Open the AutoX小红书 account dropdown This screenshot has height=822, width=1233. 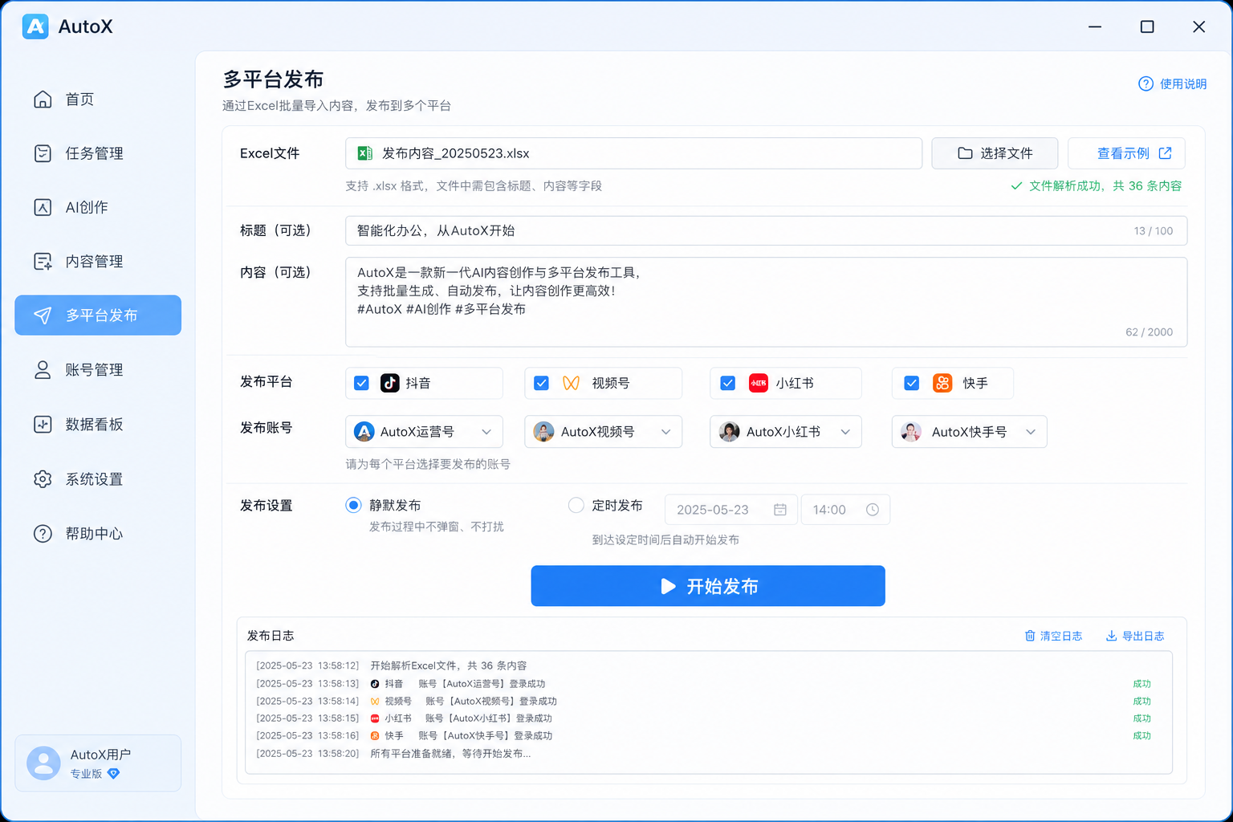pyautogui.click(x=785, y=432)
